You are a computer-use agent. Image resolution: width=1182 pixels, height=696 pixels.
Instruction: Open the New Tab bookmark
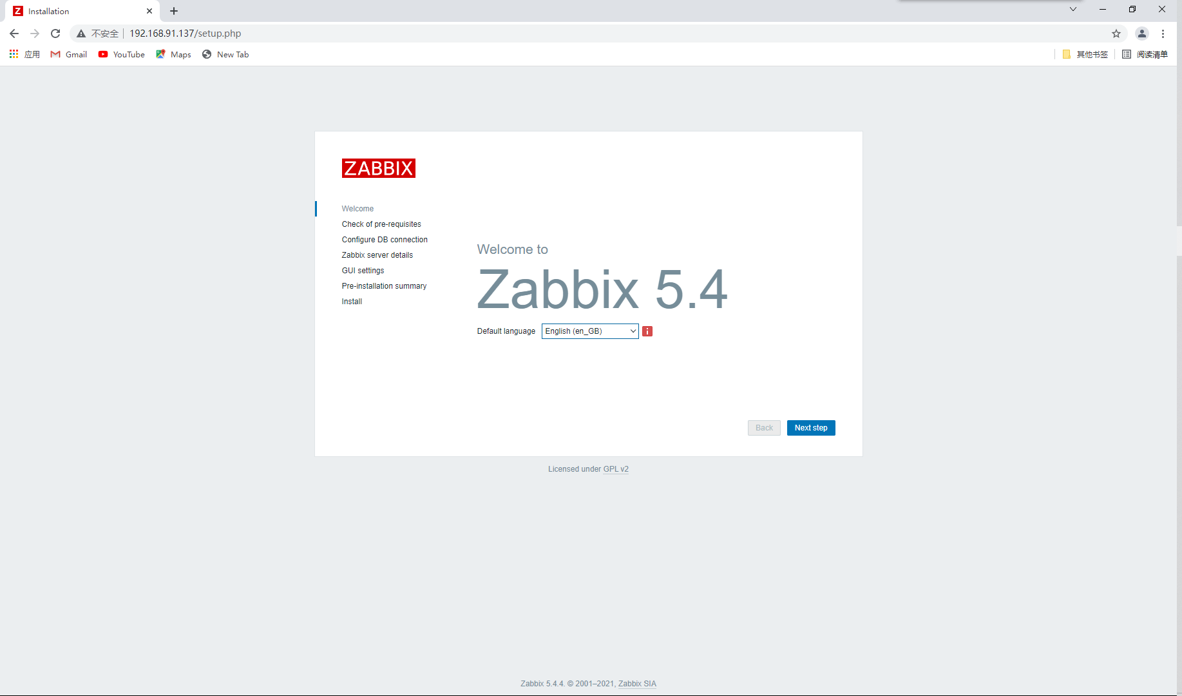click(x=225, y=54)
